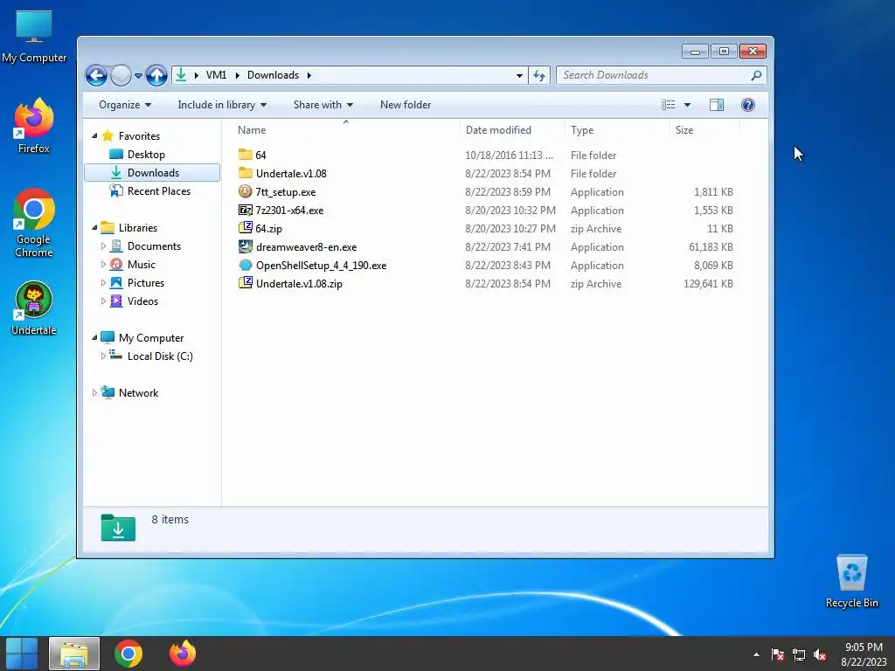The width and height of the screenshot is (895, 671).
Task: Open the taskbar clock and date
Action: [x=864, y=654]
